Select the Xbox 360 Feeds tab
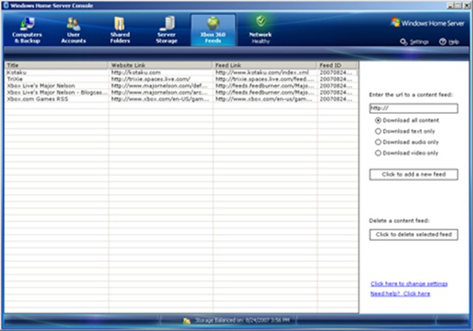Screen dimensions: 473x331 pyautogui.click(x=213, y=30)
